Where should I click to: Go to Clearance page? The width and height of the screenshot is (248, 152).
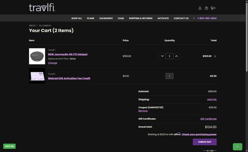[106, 18]
